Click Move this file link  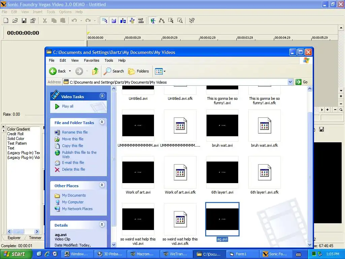coord(73,139)
